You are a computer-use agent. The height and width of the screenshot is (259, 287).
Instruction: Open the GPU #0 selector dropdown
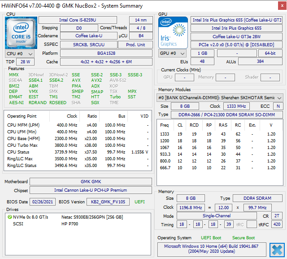point(172,53)
